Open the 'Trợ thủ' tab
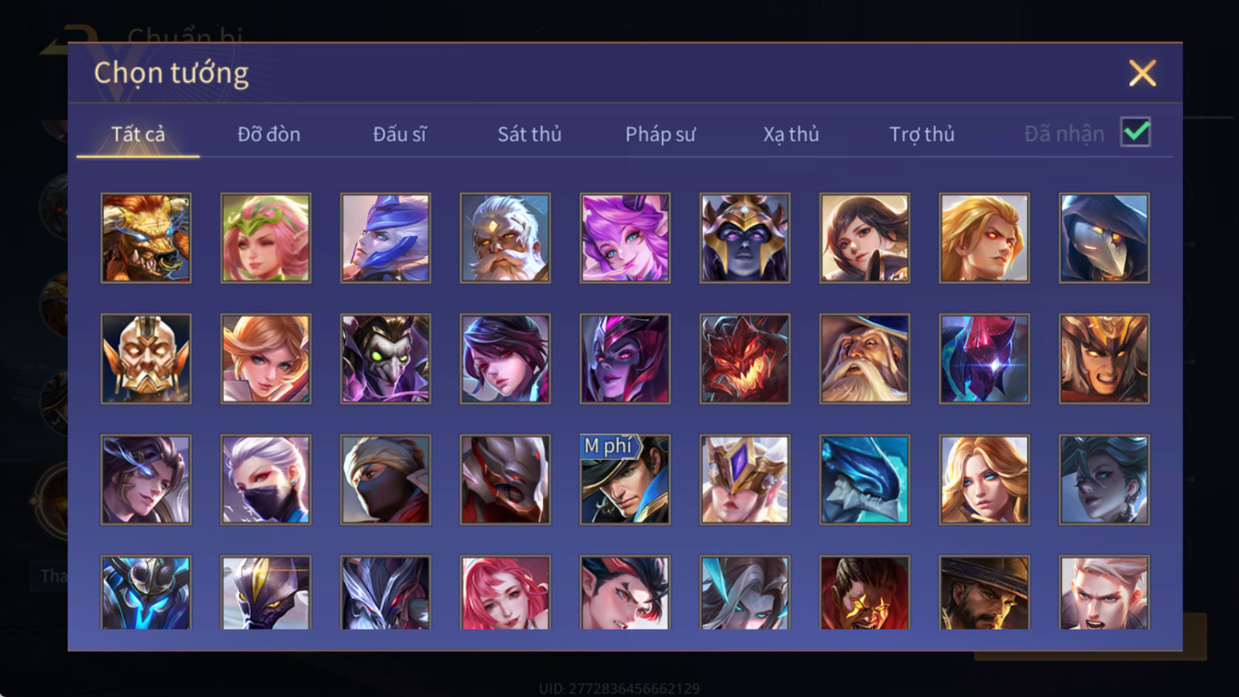The image size is (1239, 697). click(x=922, y=134)
